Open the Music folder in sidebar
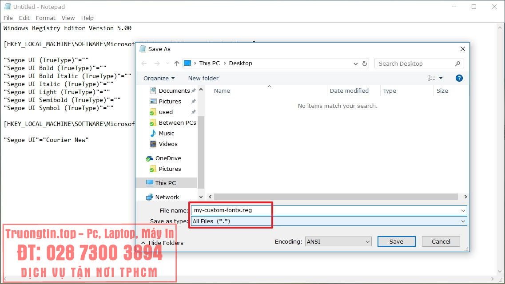 tap(167, 133)
